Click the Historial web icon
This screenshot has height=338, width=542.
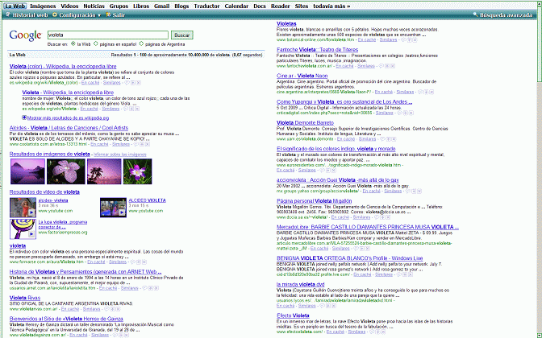(8, 14)
